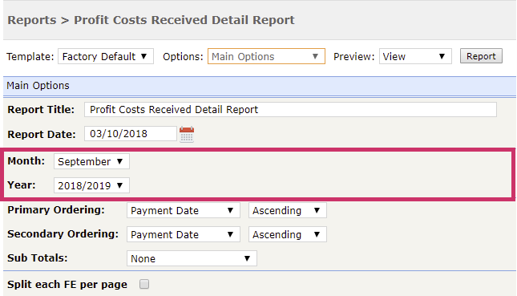Click the Profit Costs Received Detail Report heading
517x296 pixels.
(x=184, y=20)
